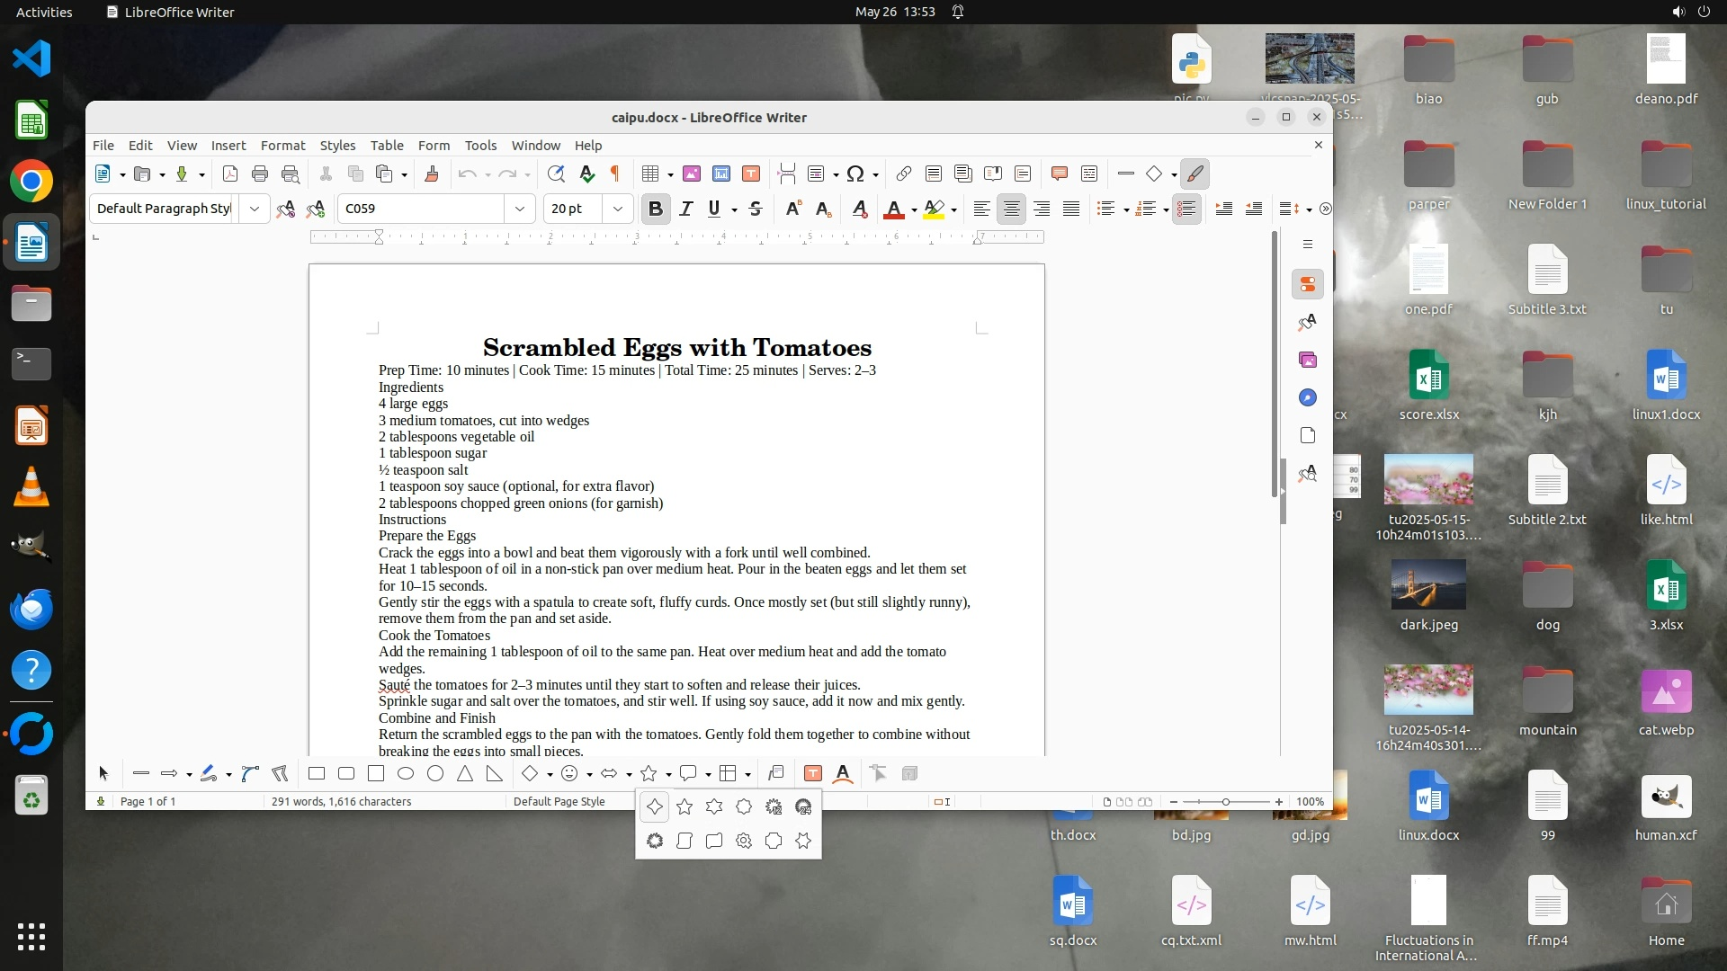Screen dimensions: 1727x971
Task: Toggle formatting marks display
Action: click(615, 174)
